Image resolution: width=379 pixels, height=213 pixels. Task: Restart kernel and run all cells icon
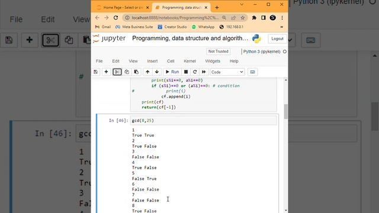pos(204,72)
